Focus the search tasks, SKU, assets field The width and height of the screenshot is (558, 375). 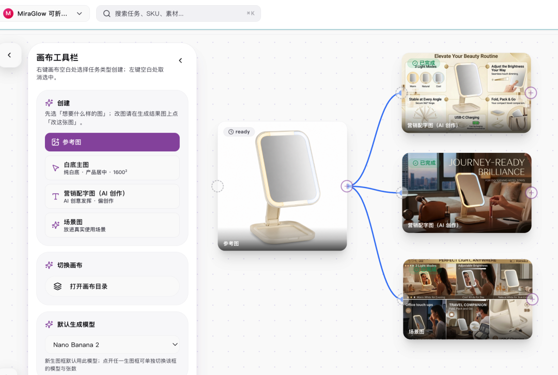(x=178, y=13)
